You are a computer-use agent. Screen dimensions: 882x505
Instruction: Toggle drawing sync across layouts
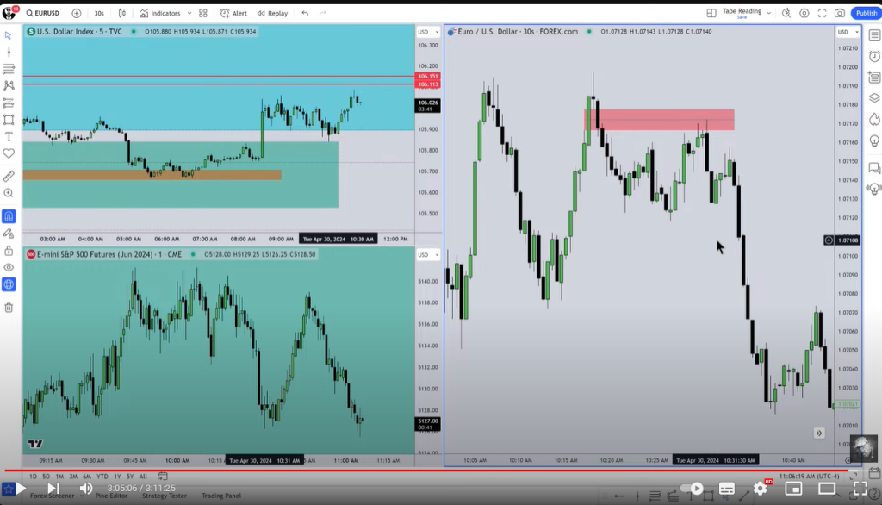click(9, 284)
